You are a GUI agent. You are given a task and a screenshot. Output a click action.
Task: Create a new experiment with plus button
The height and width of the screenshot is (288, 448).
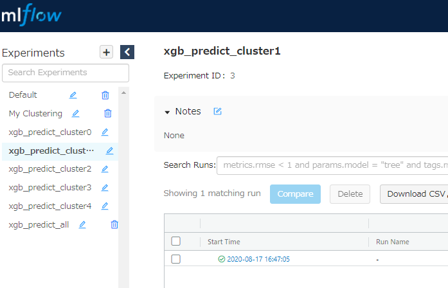click(x=106, y=52)
